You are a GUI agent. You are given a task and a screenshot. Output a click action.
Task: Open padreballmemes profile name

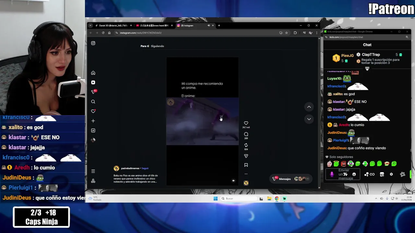point(130,168)
